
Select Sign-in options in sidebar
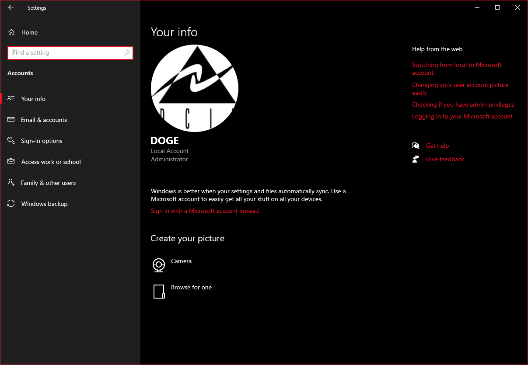point(42,141)
